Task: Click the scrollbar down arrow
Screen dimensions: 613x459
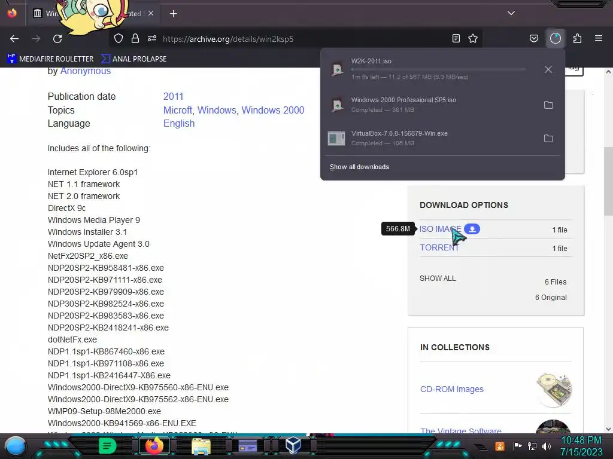Action: coord(608,429)
